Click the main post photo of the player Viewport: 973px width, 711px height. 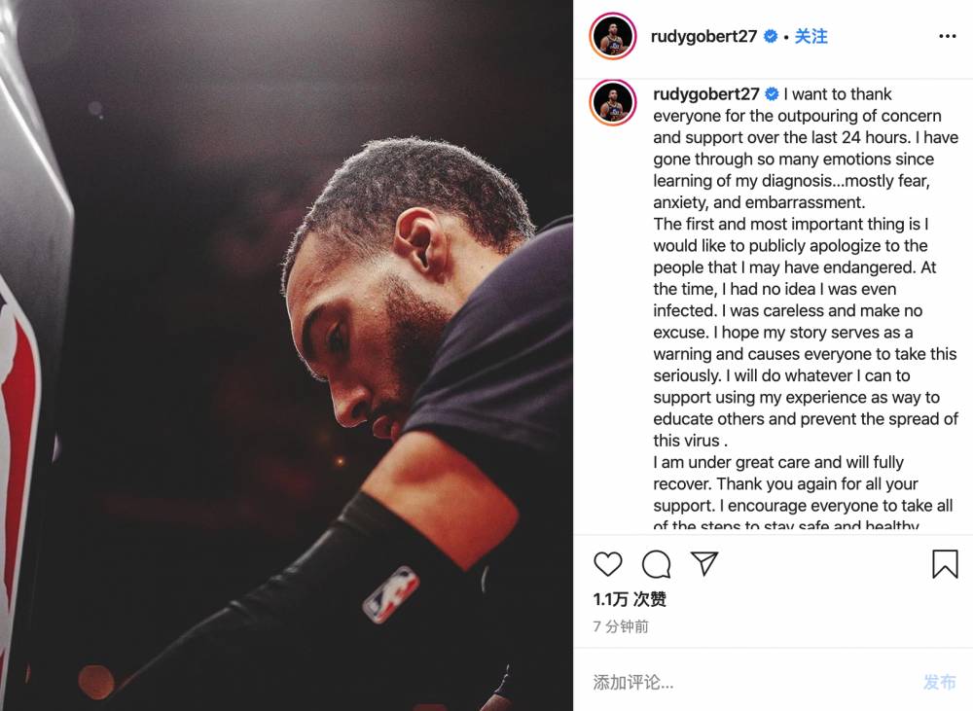coord(286,356)
